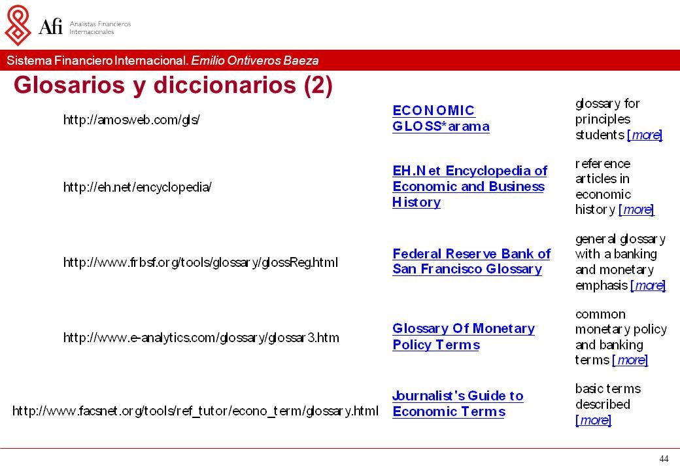Click [more] after 'and banking terms'
680x471 pixels.
click(630, 360)
